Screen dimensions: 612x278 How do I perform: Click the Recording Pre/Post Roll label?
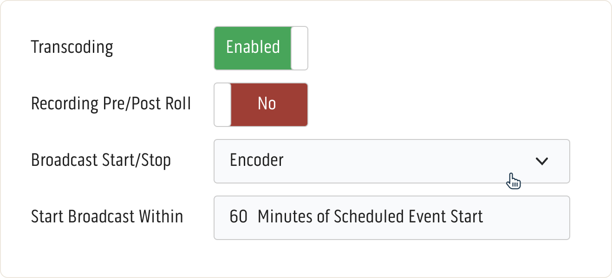click(111, 104)
